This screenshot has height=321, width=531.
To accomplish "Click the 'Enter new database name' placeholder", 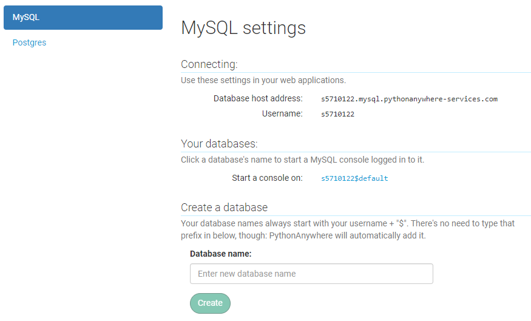I will 246,274.
